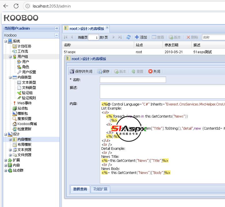Open 计划任务 scheduled tasks icon

click(15, 46)
